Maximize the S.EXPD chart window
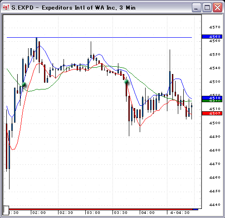The height and width of the screenshot is (218, 225). pos(207,7)
